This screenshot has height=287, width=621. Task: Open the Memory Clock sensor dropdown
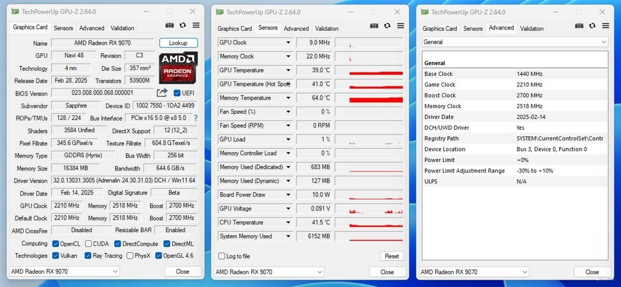(x=288, y=56)
